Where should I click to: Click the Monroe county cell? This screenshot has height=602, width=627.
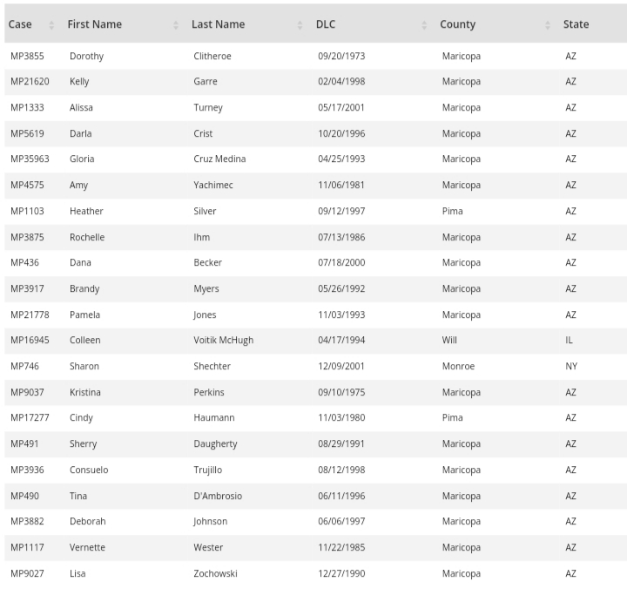click(458, 367)
